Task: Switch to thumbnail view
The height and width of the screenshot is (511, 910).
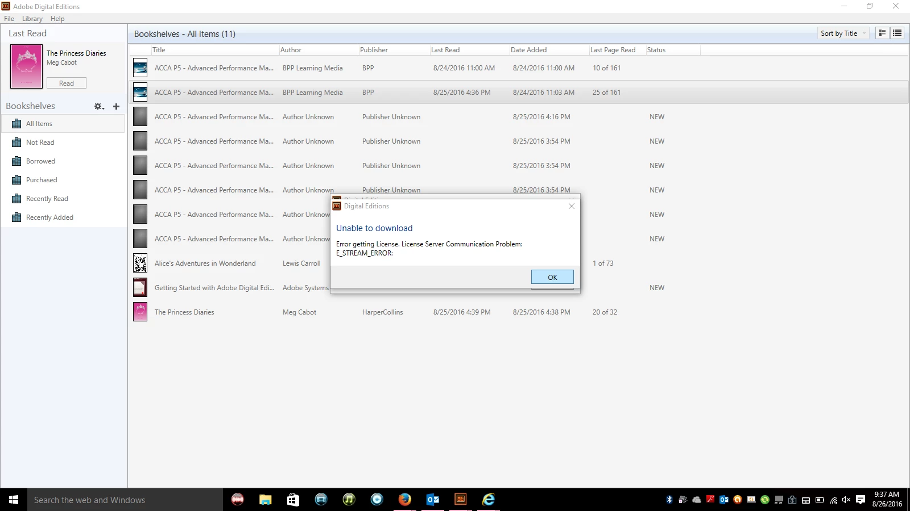Action: click(x=882, y=33)
